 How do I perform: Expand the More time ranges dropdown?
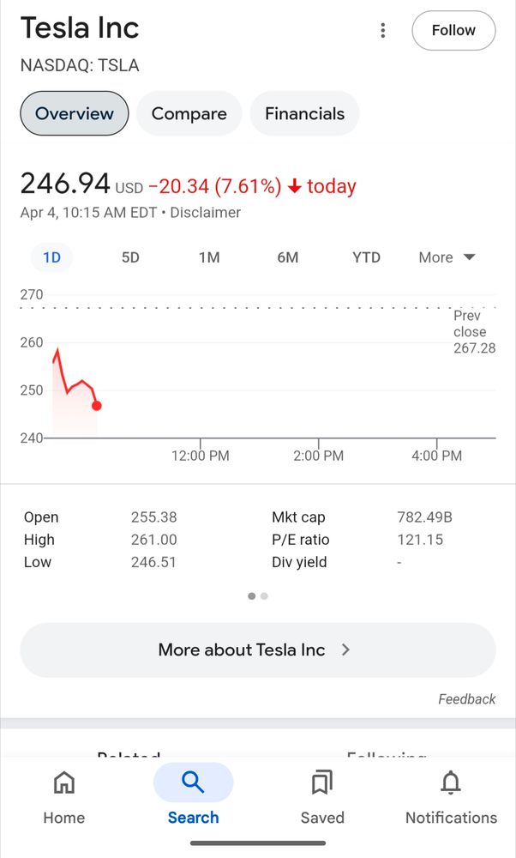coord(447,257)
